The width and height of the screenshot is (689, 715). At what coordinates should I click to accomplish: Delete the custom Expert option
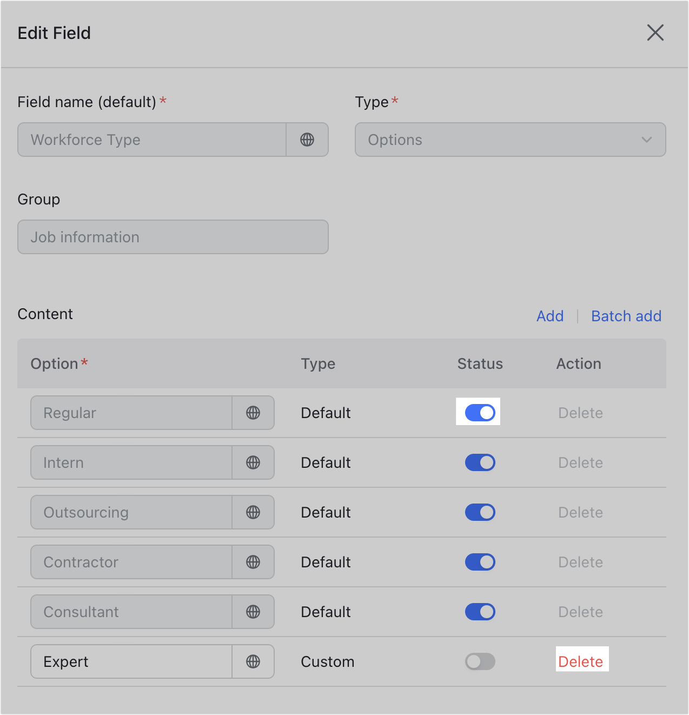click(x=581, y=661)
